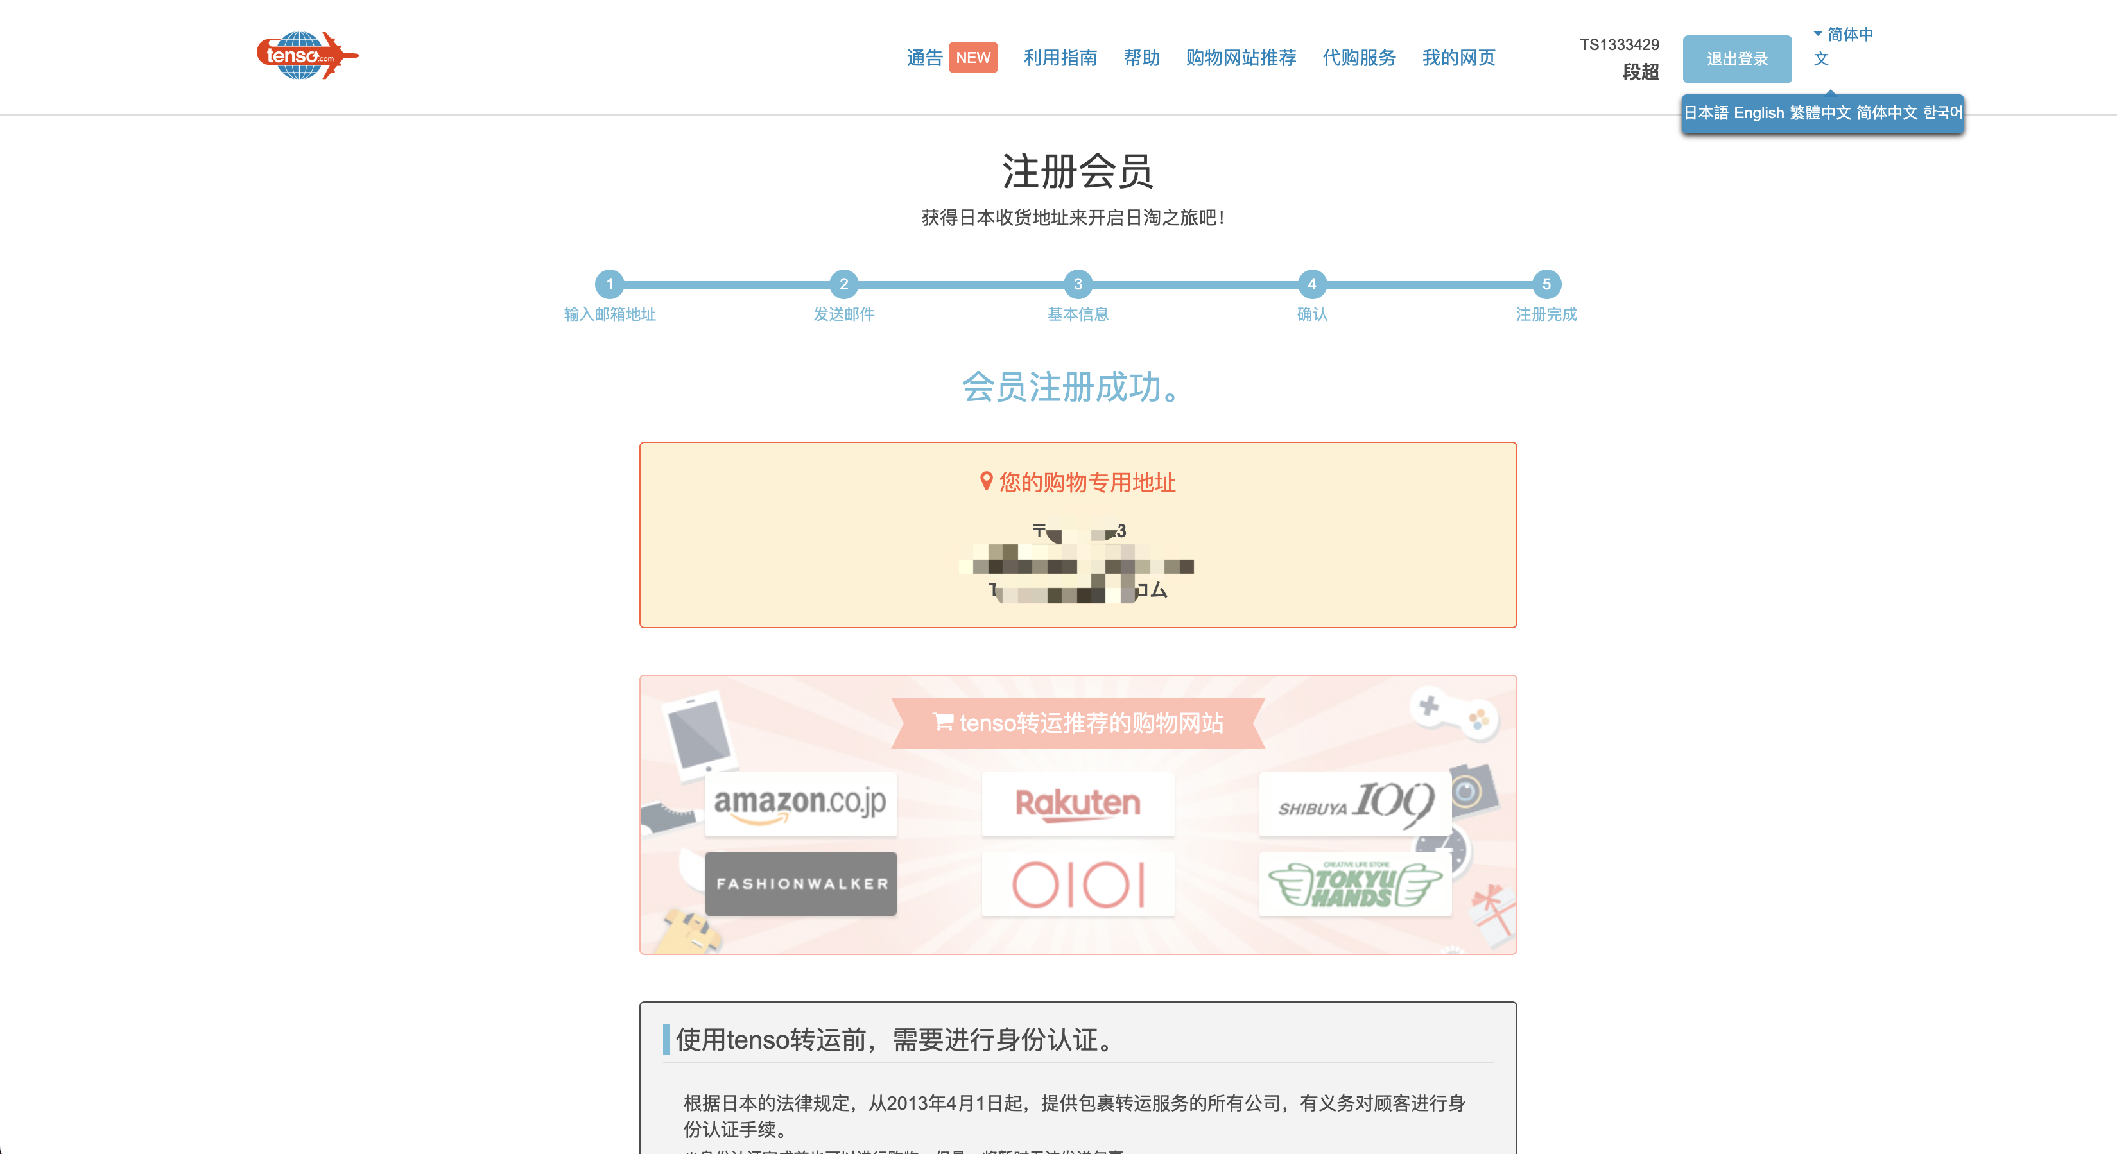Viewport: 2117px width, 1154px height.
Task: Open the FASHIONWALKER shop logo
Action: coord(800,884)
